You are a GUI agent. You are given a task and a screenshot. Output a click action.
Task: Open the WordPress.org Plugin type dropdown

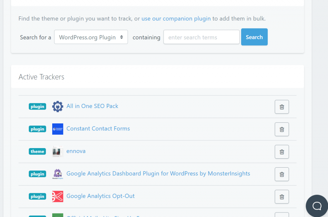coord(91,37)
